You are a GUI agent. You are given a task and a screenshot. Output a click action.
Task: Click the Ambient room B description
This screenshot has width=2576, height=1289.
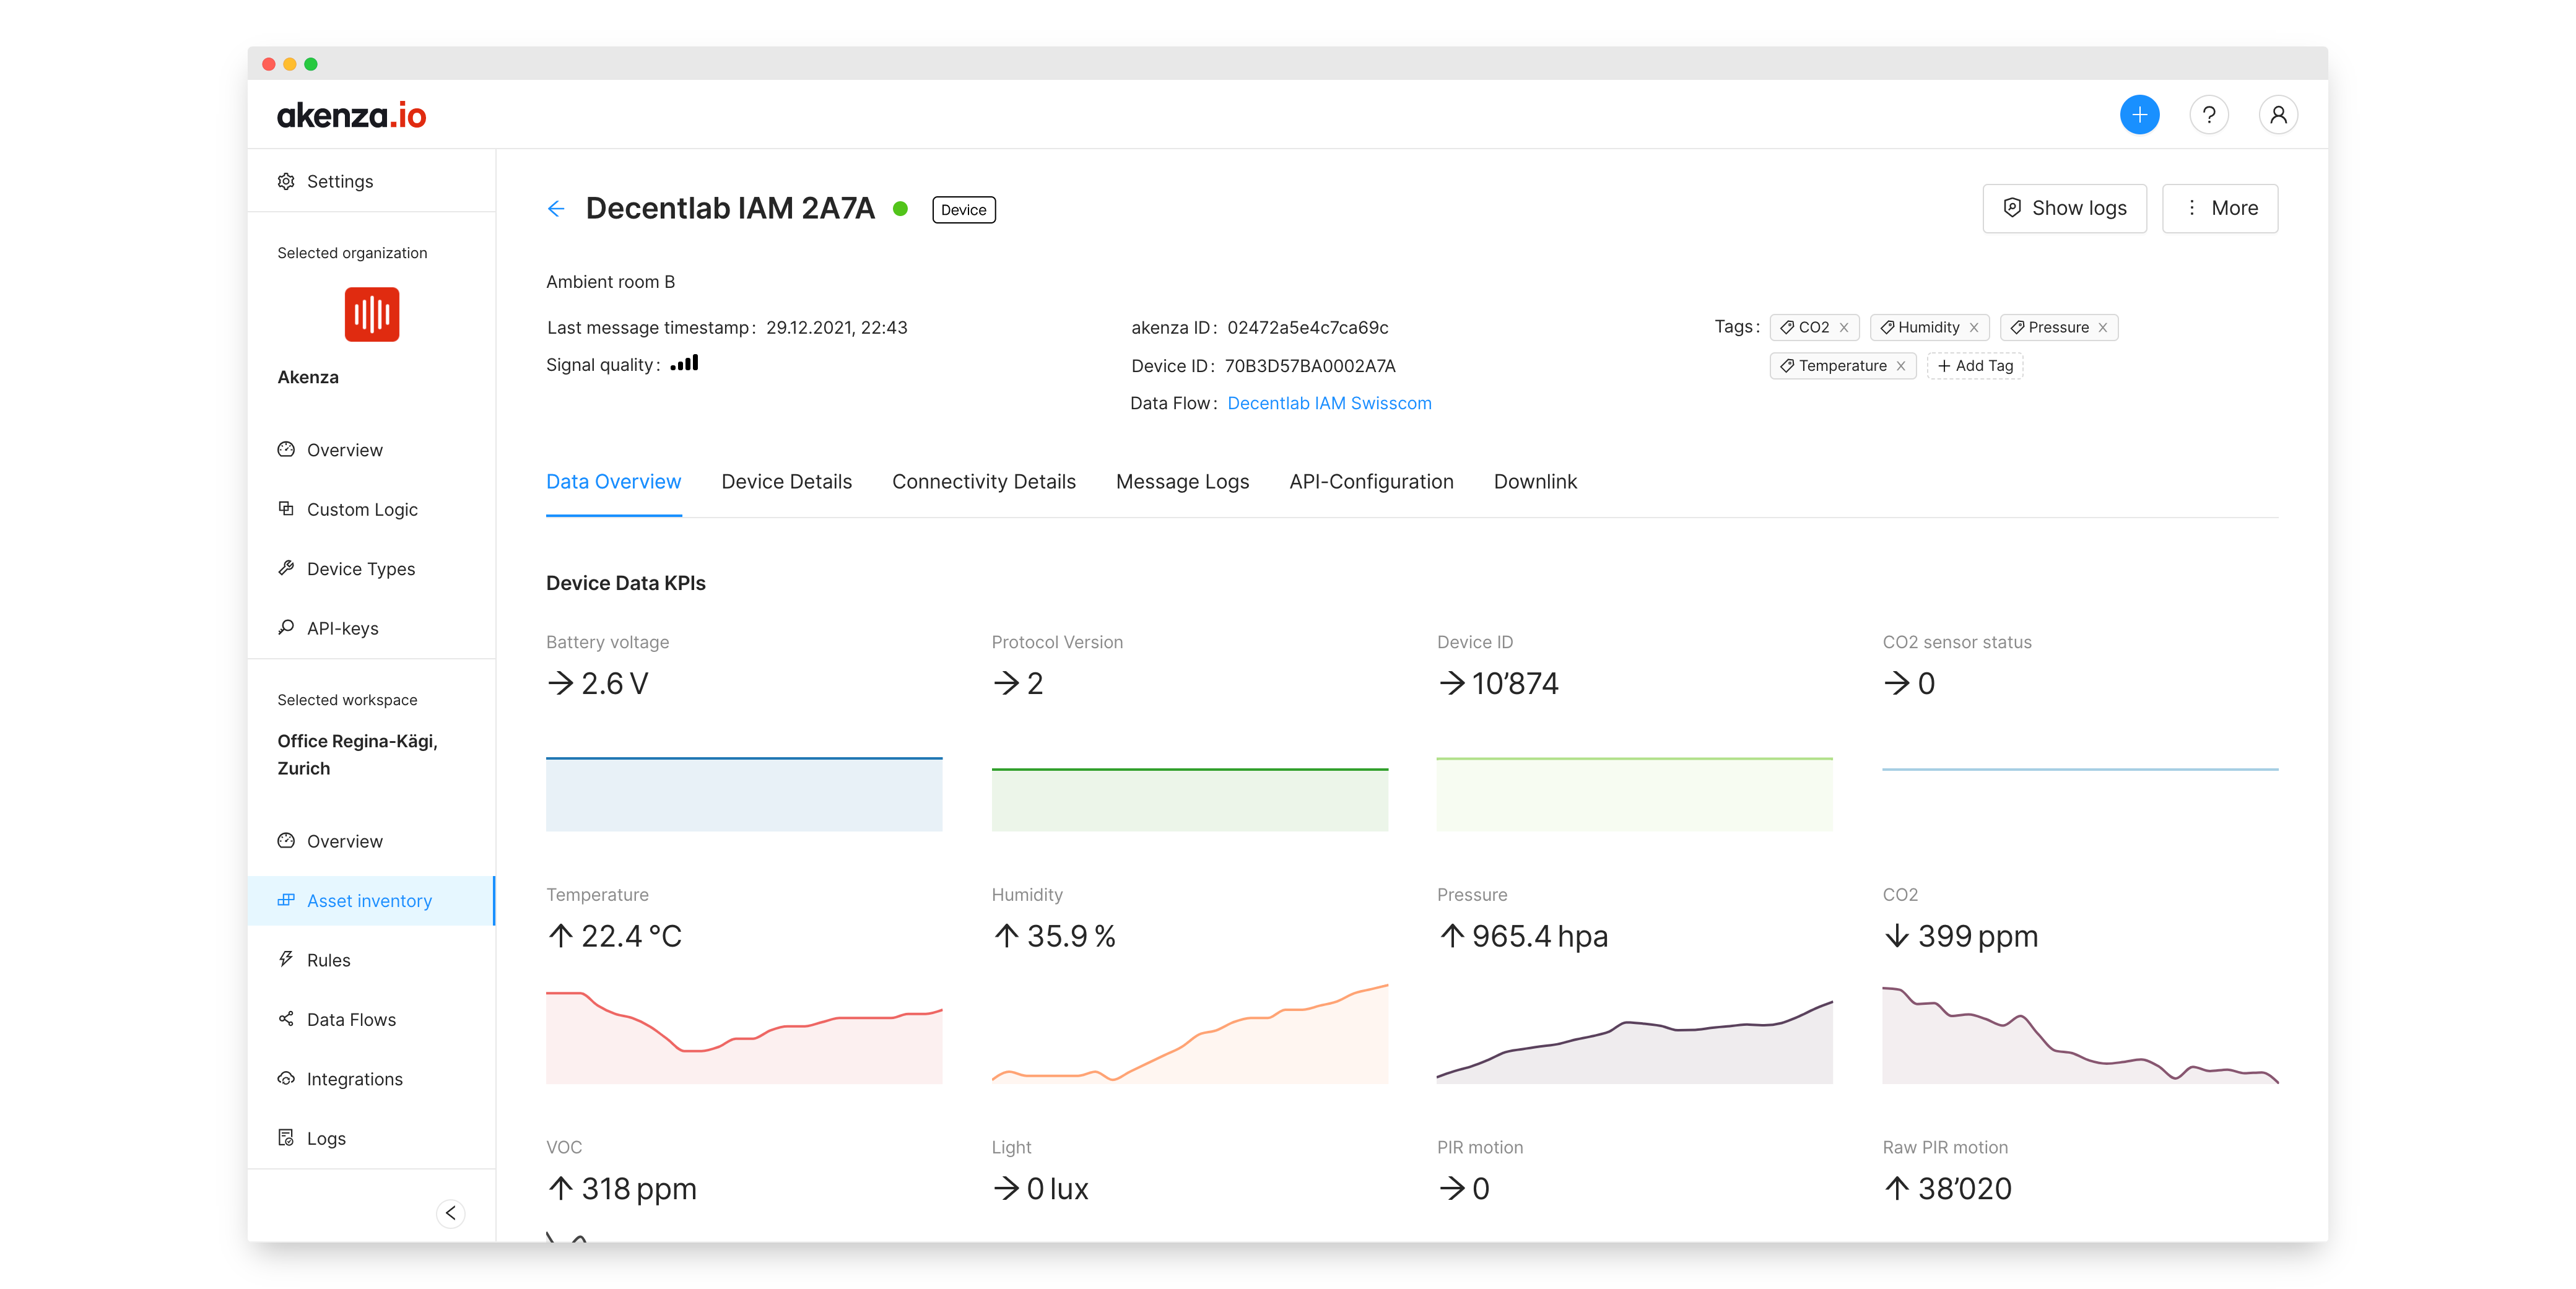610,282
